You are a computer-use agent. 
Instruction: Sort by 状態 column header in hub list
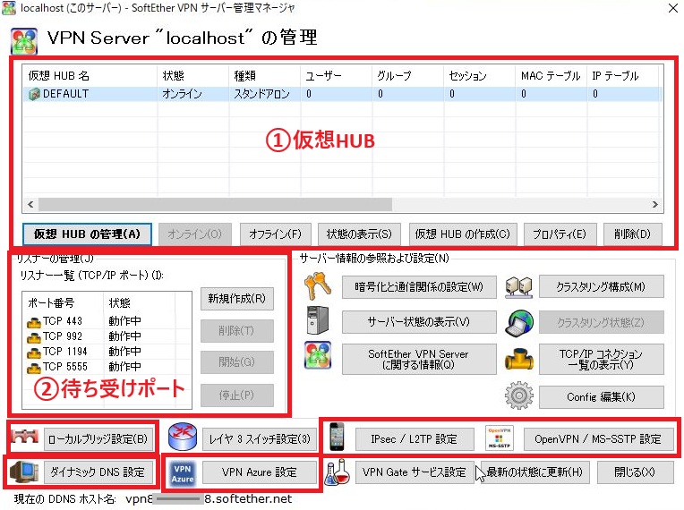click(192, 76)
